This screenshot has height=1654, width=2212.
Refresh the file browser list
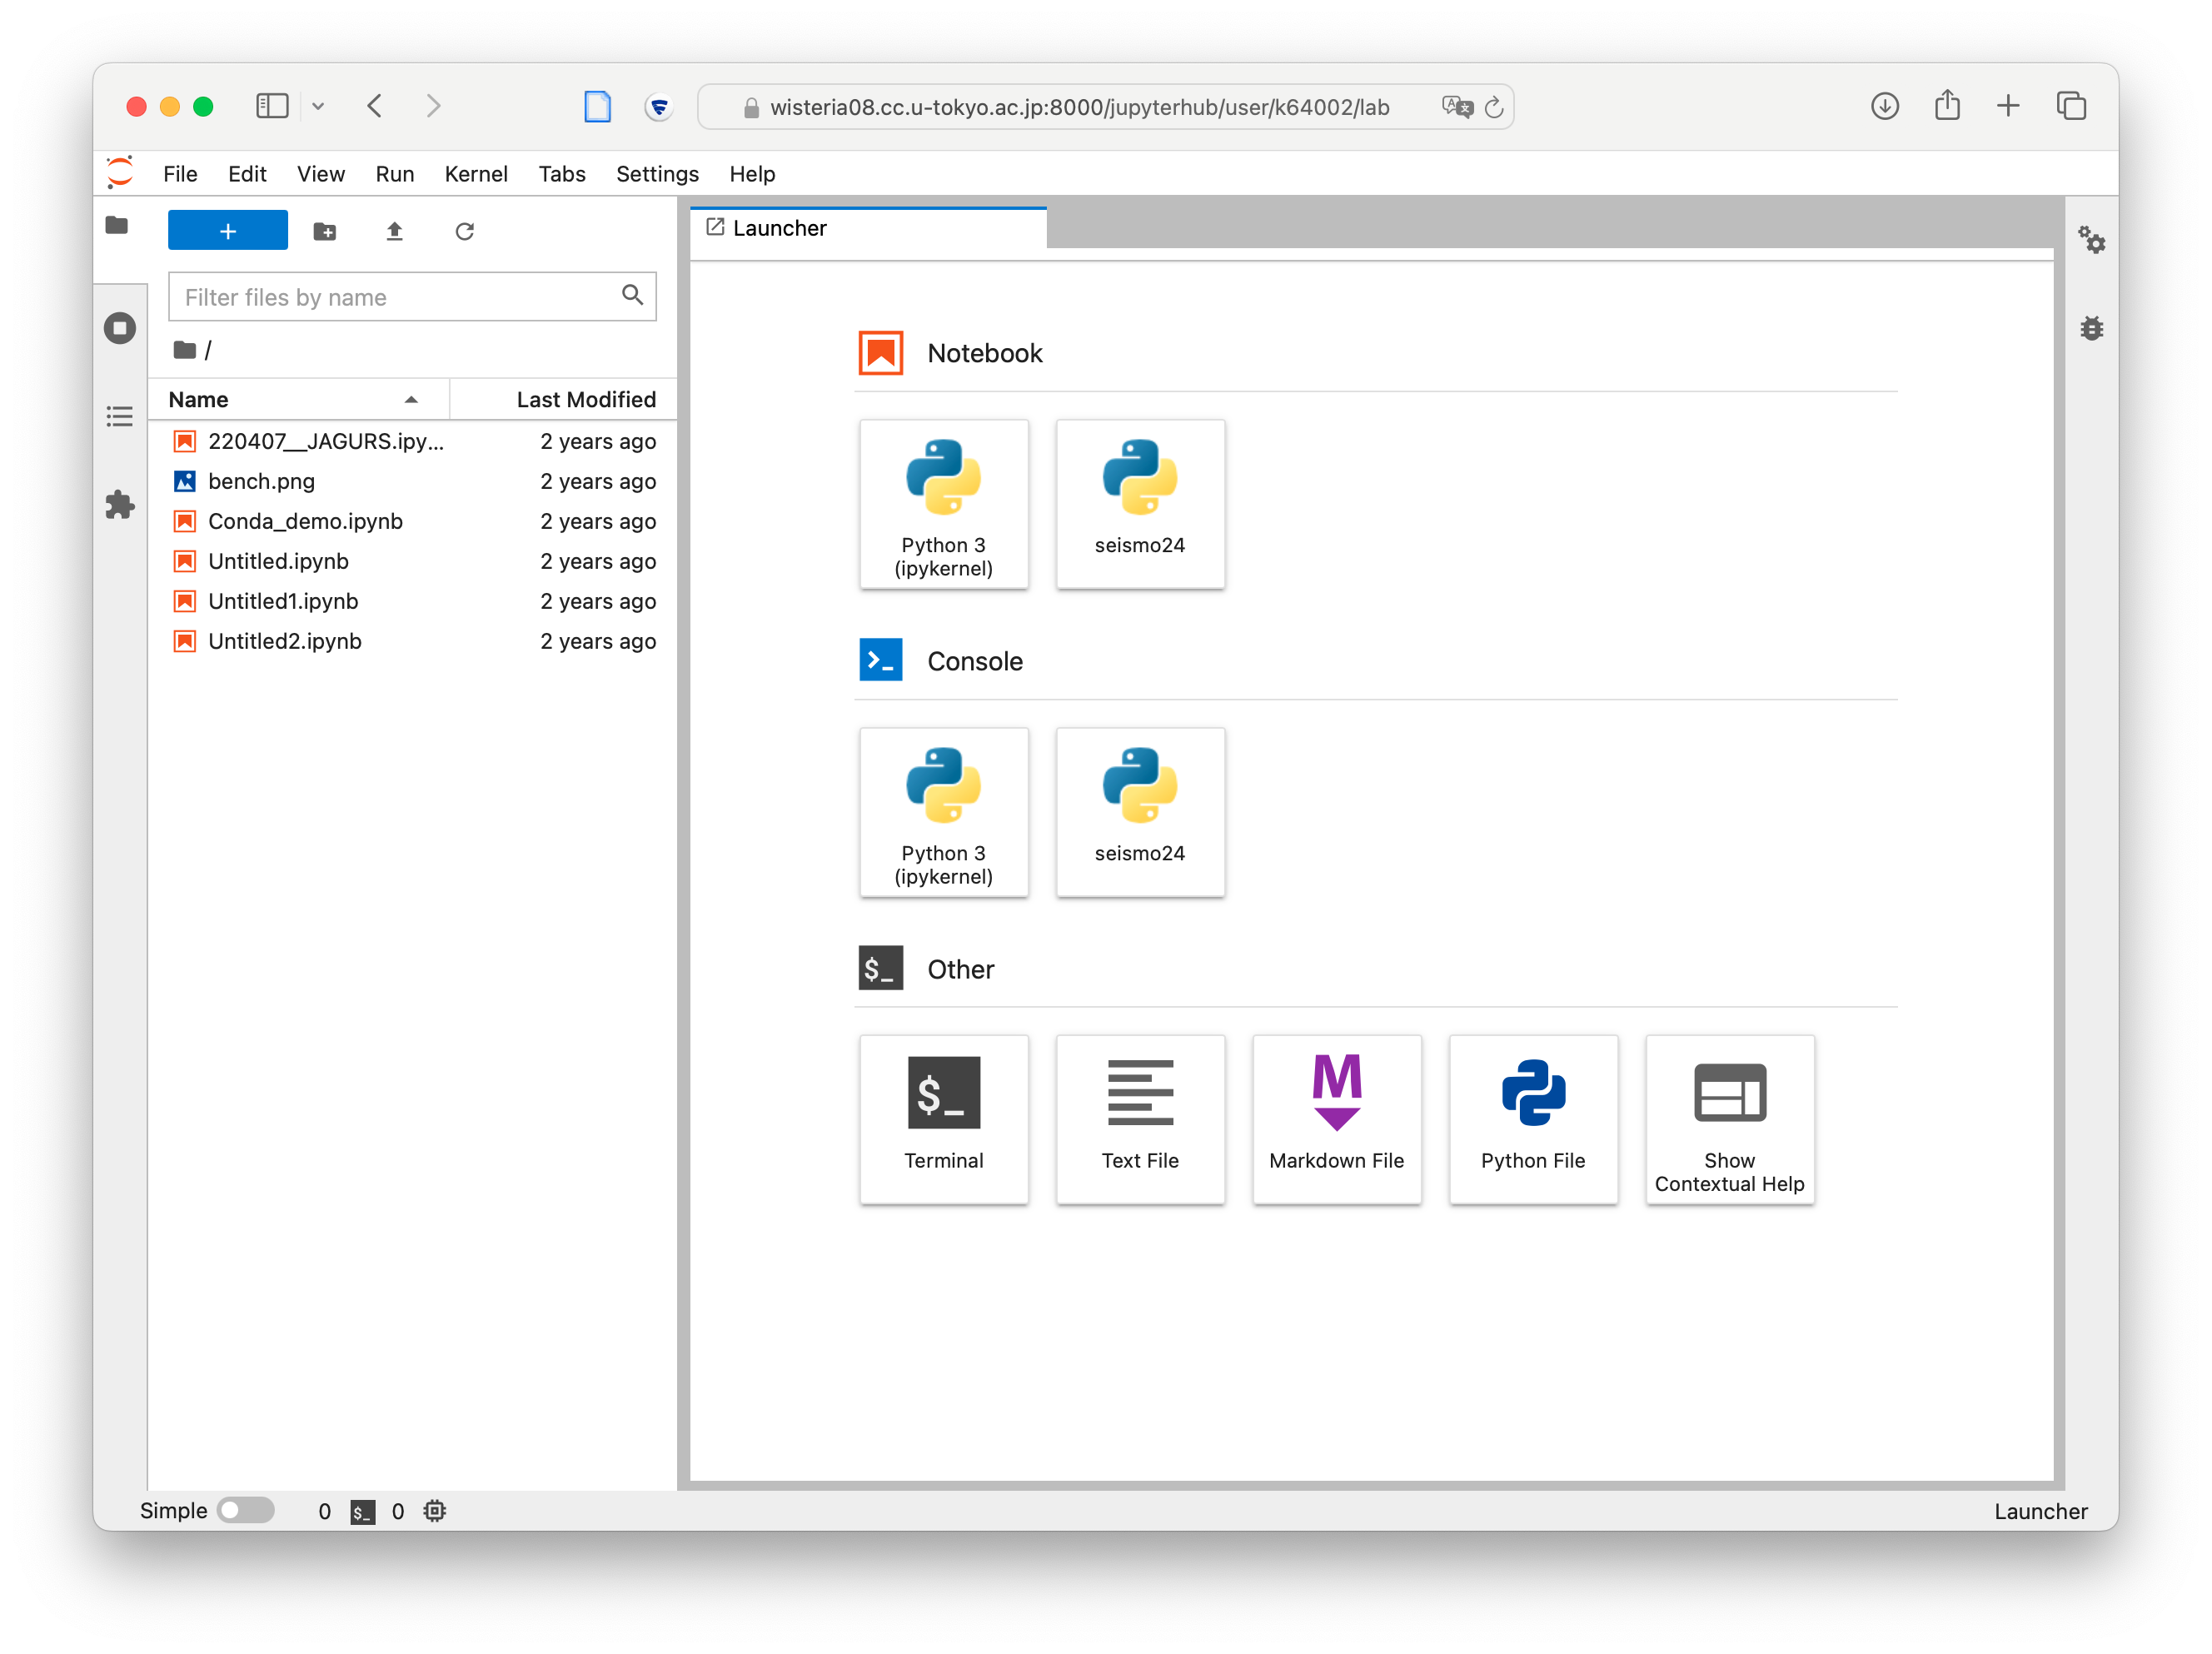[x=464, y=232]
